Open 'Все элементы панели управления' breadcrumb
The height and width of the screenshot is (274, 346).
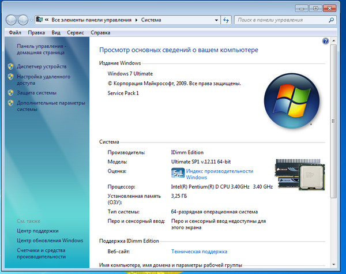coord(91,20)
